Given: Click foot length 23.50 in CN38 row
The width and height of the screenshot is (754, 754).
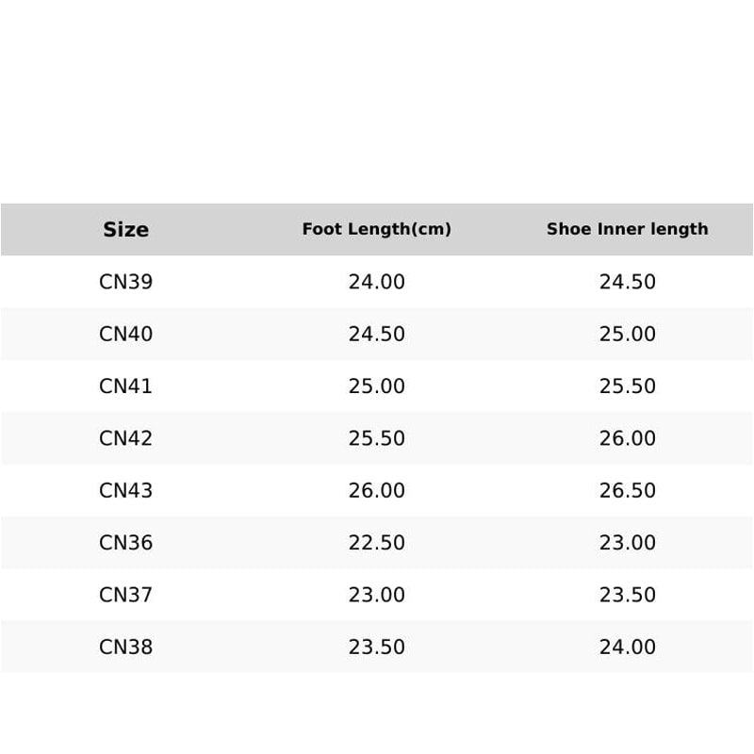Looking at the screenshot, I should [x=376, y=647].
